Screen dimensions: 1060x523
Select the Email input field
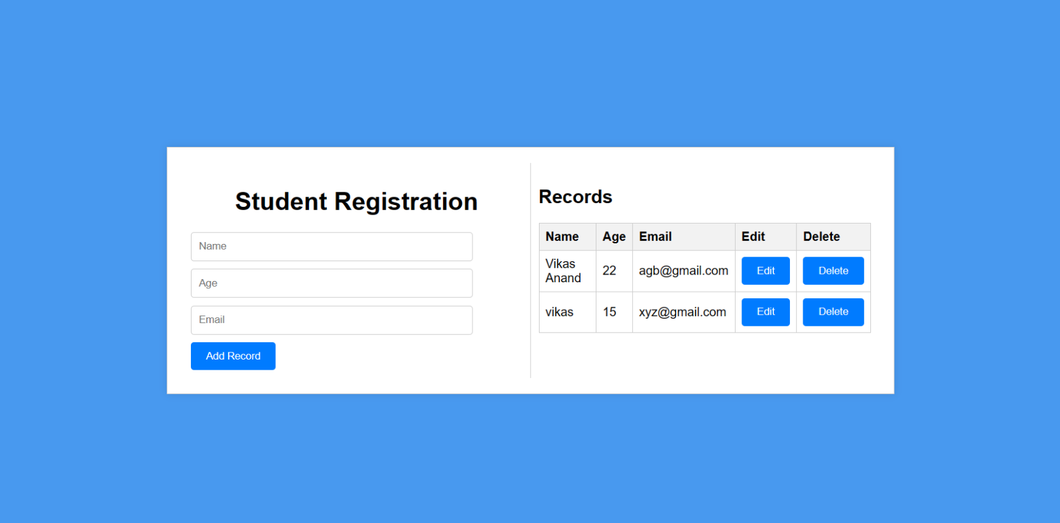tap(331, 320)
